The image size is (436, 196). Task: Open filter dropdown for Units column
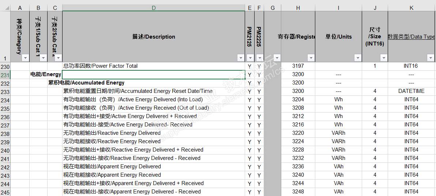coord(358,58)
